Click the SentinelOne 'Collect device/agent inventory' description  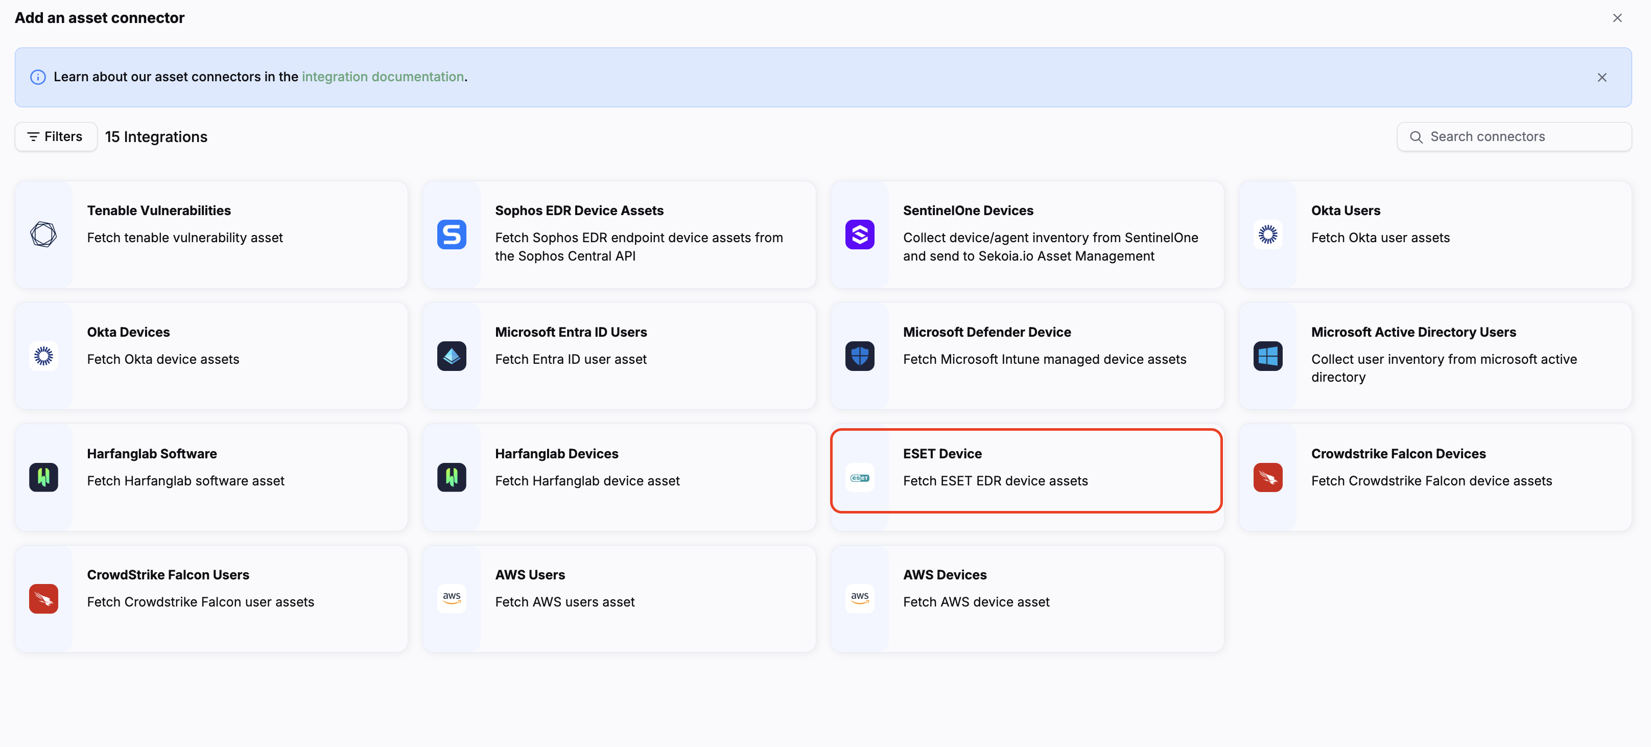point(1050,247)
